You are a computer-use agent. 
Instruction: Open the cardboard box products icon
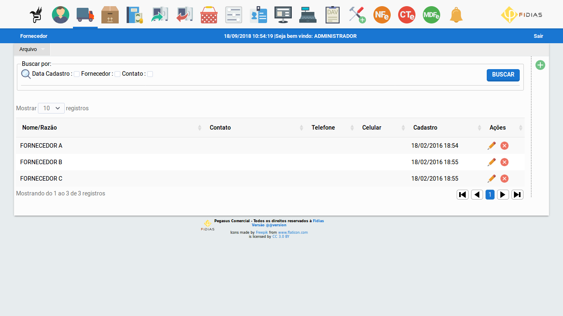pos(110,15)
